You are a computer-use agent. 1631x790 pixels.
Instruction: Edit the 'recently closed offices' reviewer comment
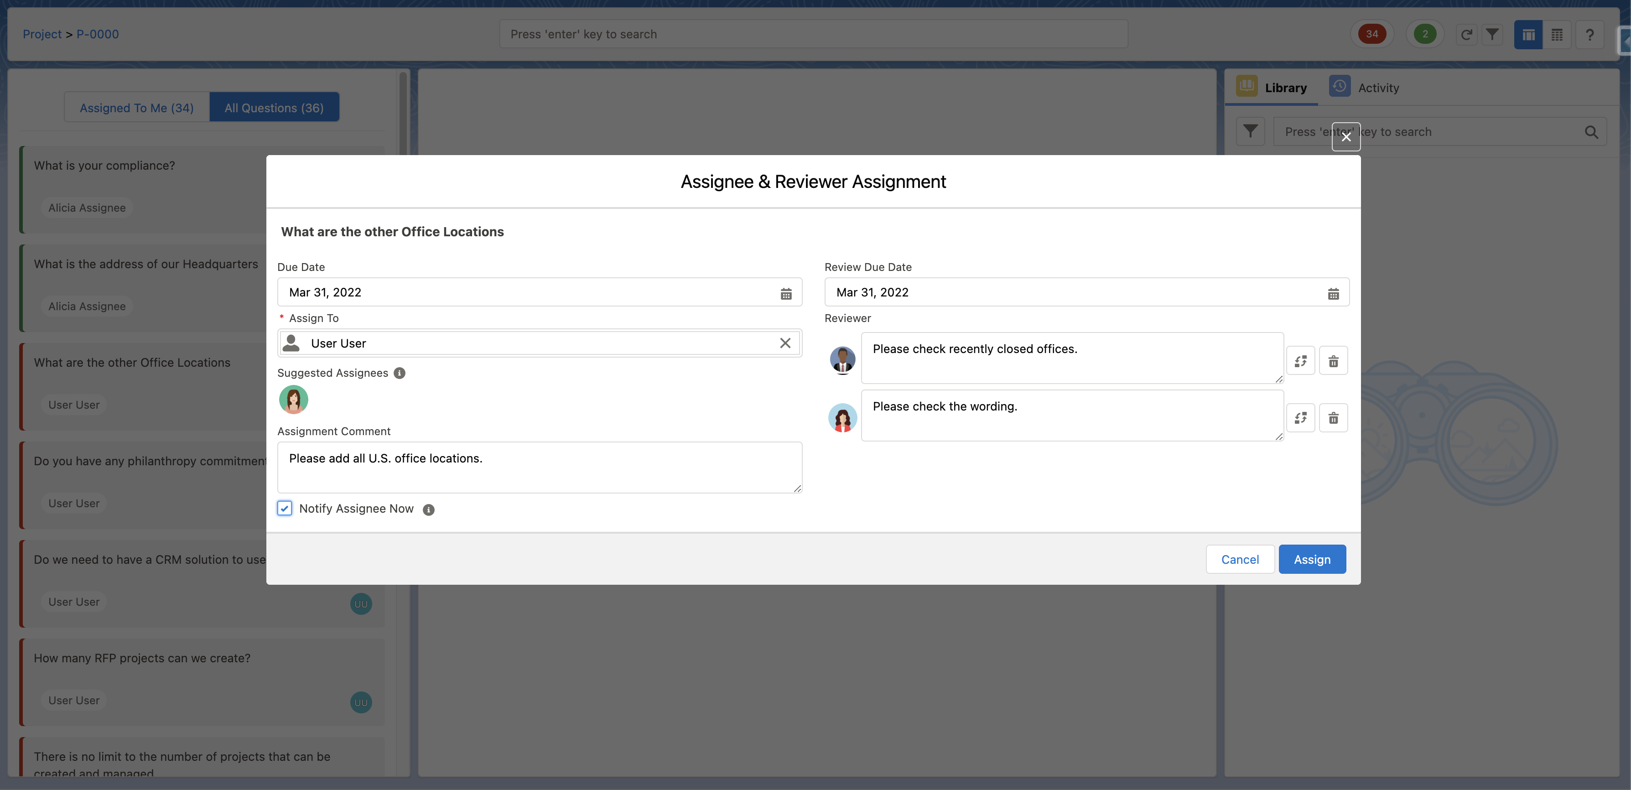click(x=1072, y=359)
